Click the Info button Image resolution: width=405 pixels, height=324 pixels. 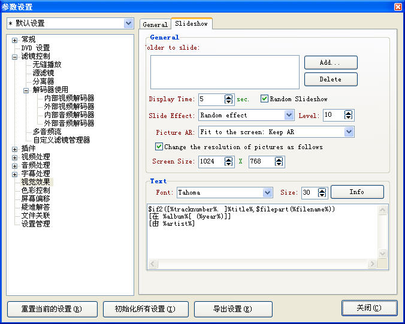tap(356, 192)
